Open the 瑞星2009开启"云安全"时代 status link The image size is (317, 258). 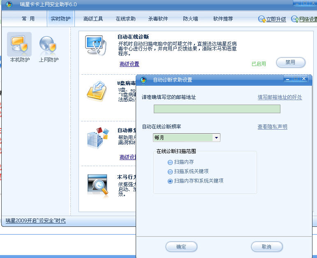pyautogui.click(x=36, y=221)
